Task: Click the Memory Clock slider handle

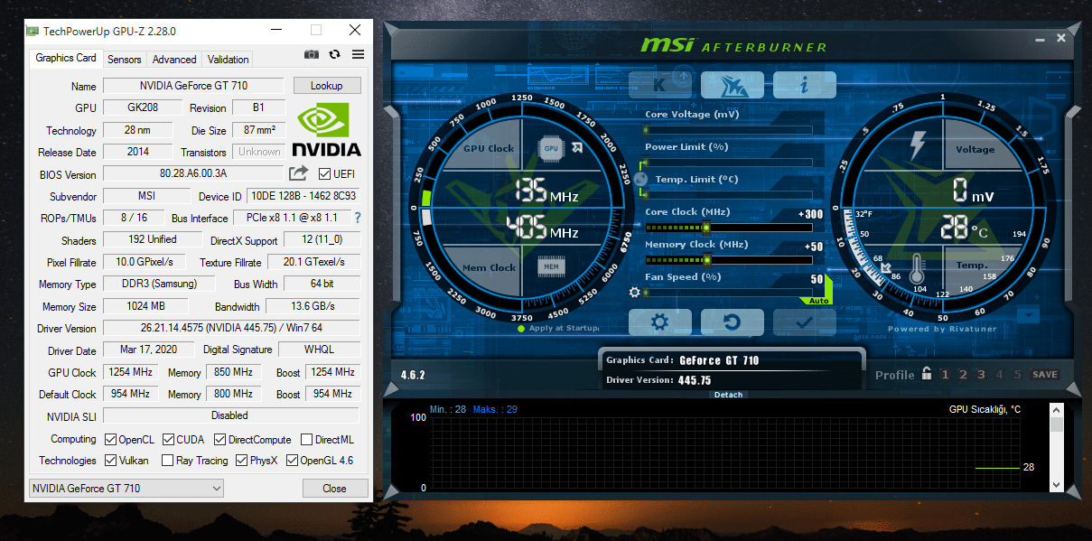Action: pyautogui.click(x=706, y=260)
